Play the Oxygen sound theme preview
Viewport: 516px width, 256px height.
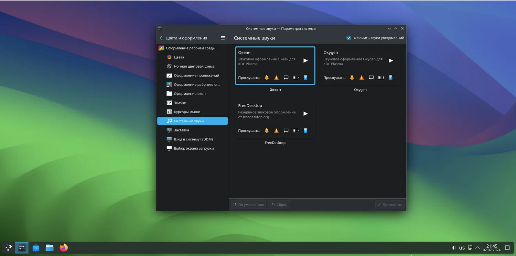(391, 60)
